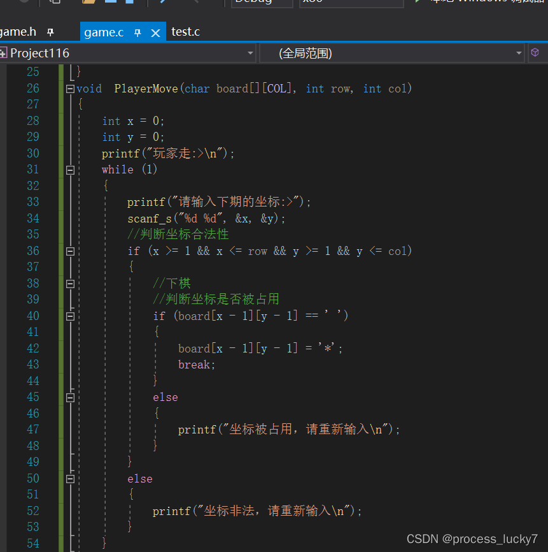The image size is (548, 552).
Task: Collapse the comment block at line 38
Action: (x=70, y=284)
